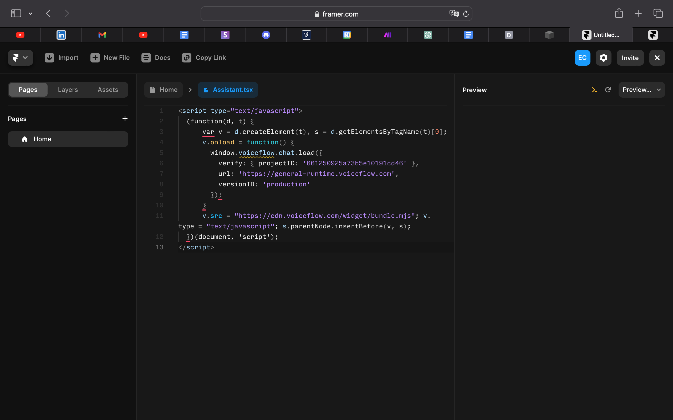Open a new browser tab
The width and height of the screenshot is (673, 420).
[x=638, y=13]
